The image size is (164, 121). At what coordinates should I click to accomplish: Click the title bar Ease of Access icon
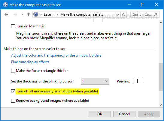5,5
